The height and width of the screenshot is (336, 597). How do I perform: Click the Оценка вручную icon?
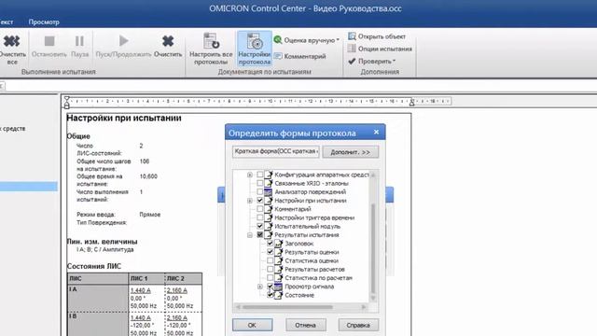pos(278,39)
